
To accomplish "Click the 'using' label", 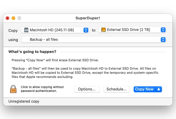I will click(x=13, y=40).
